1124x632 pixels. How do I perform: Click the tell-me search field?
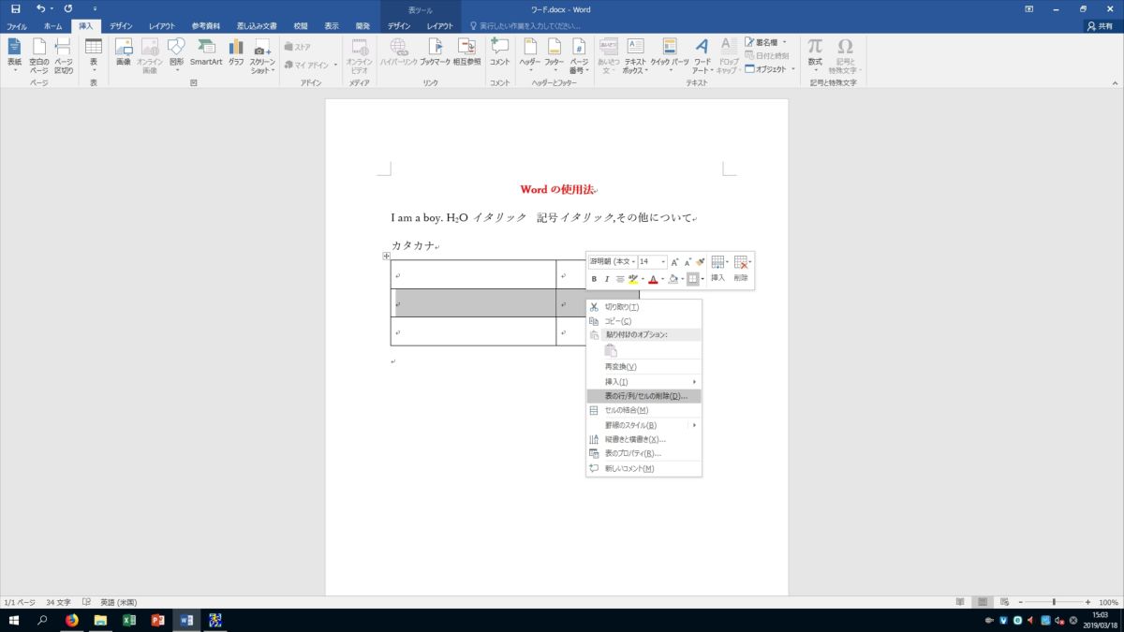click(529, 26)
